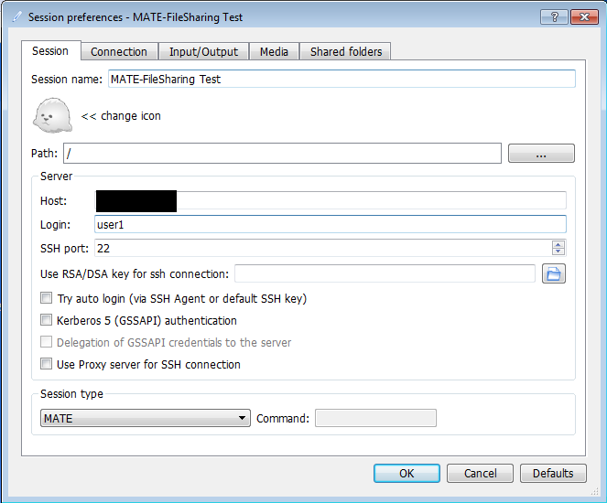The image size is (607, 503).
Task: Open the MATE session type dropdown
Action: coord(146,418)
